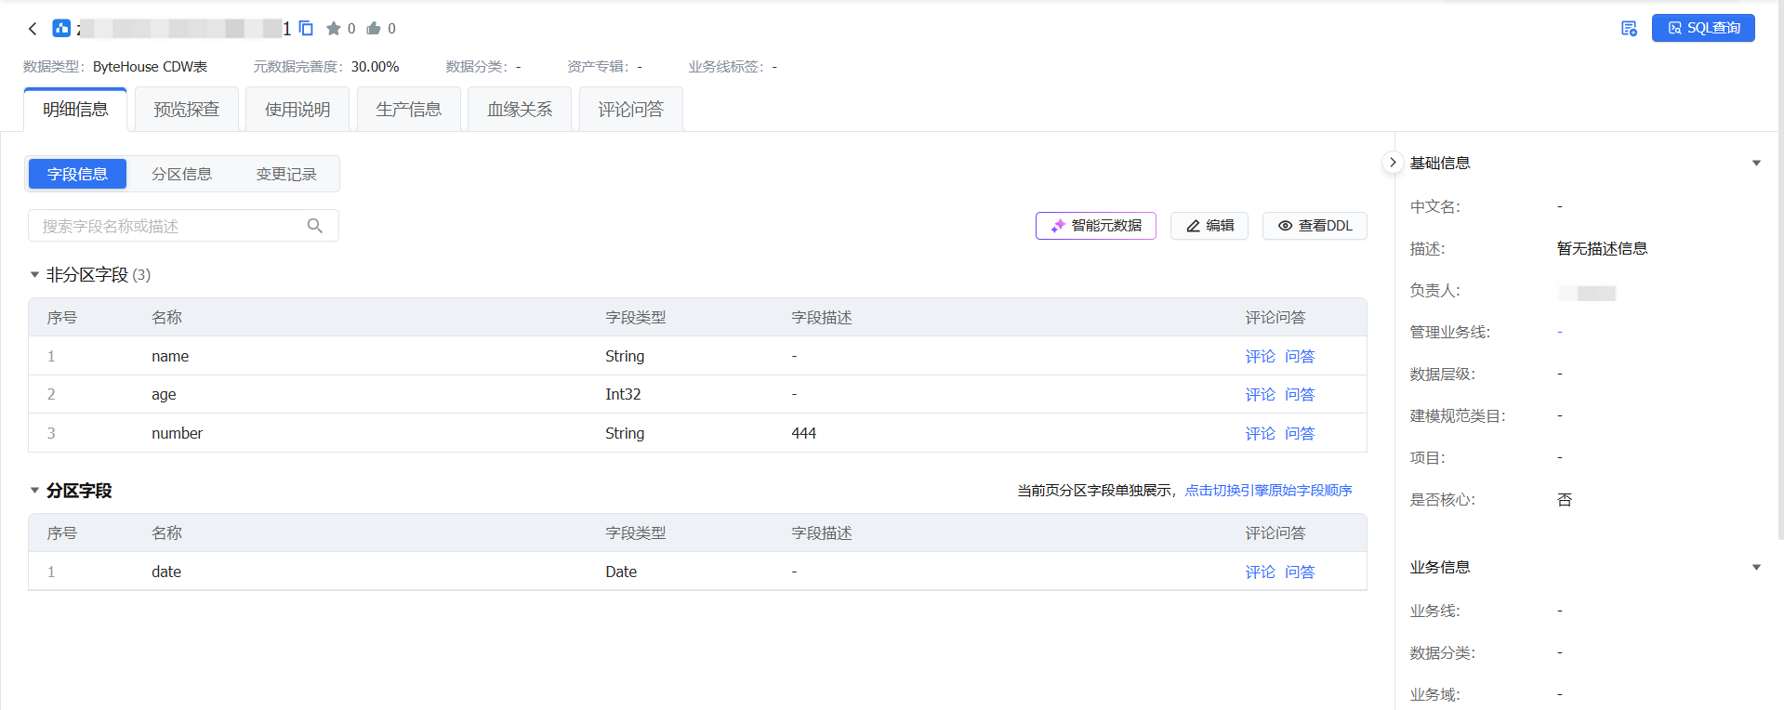Click the 'number' field name cell
Screen dimensions: 1784x710
point(177,434)
